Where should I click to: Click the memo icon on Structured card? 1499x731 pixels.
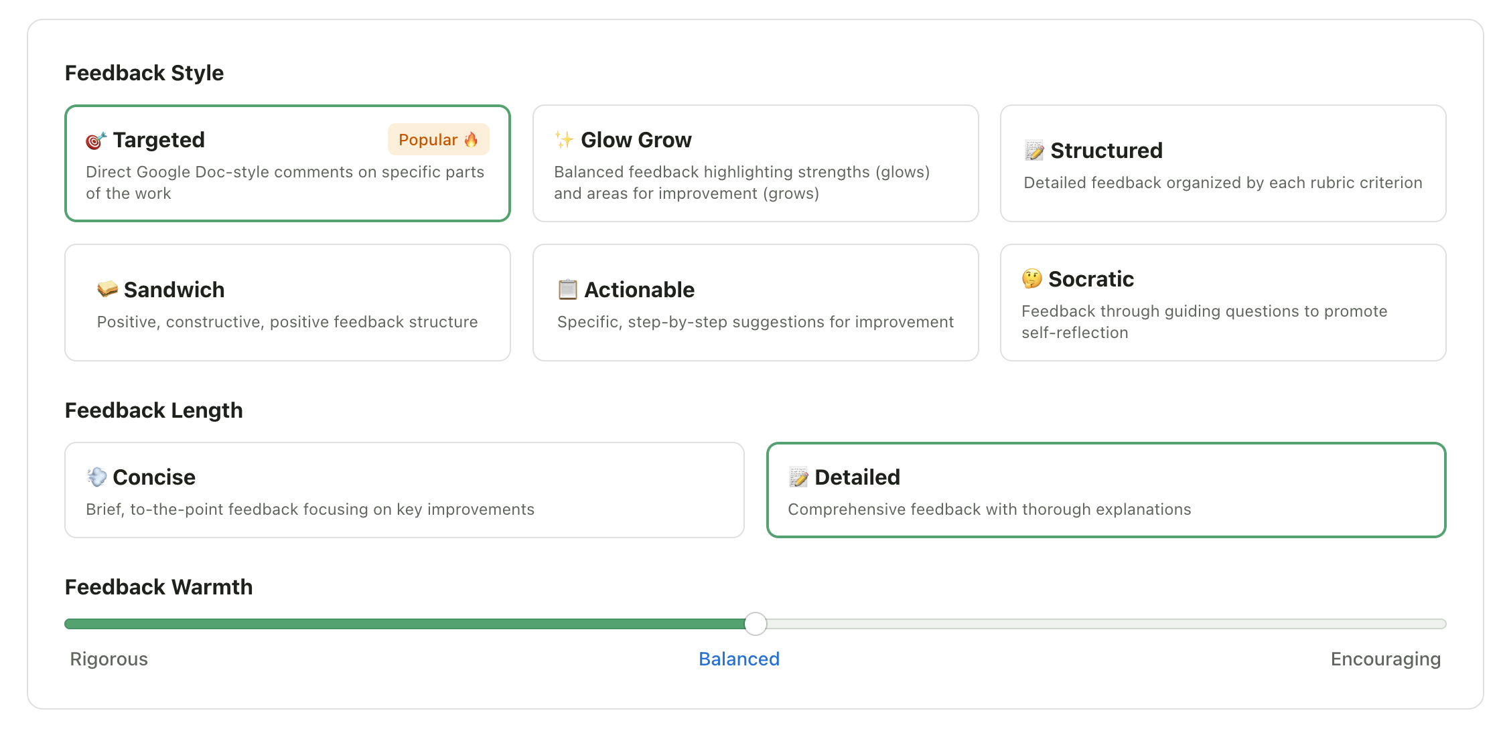[1033, 150]
